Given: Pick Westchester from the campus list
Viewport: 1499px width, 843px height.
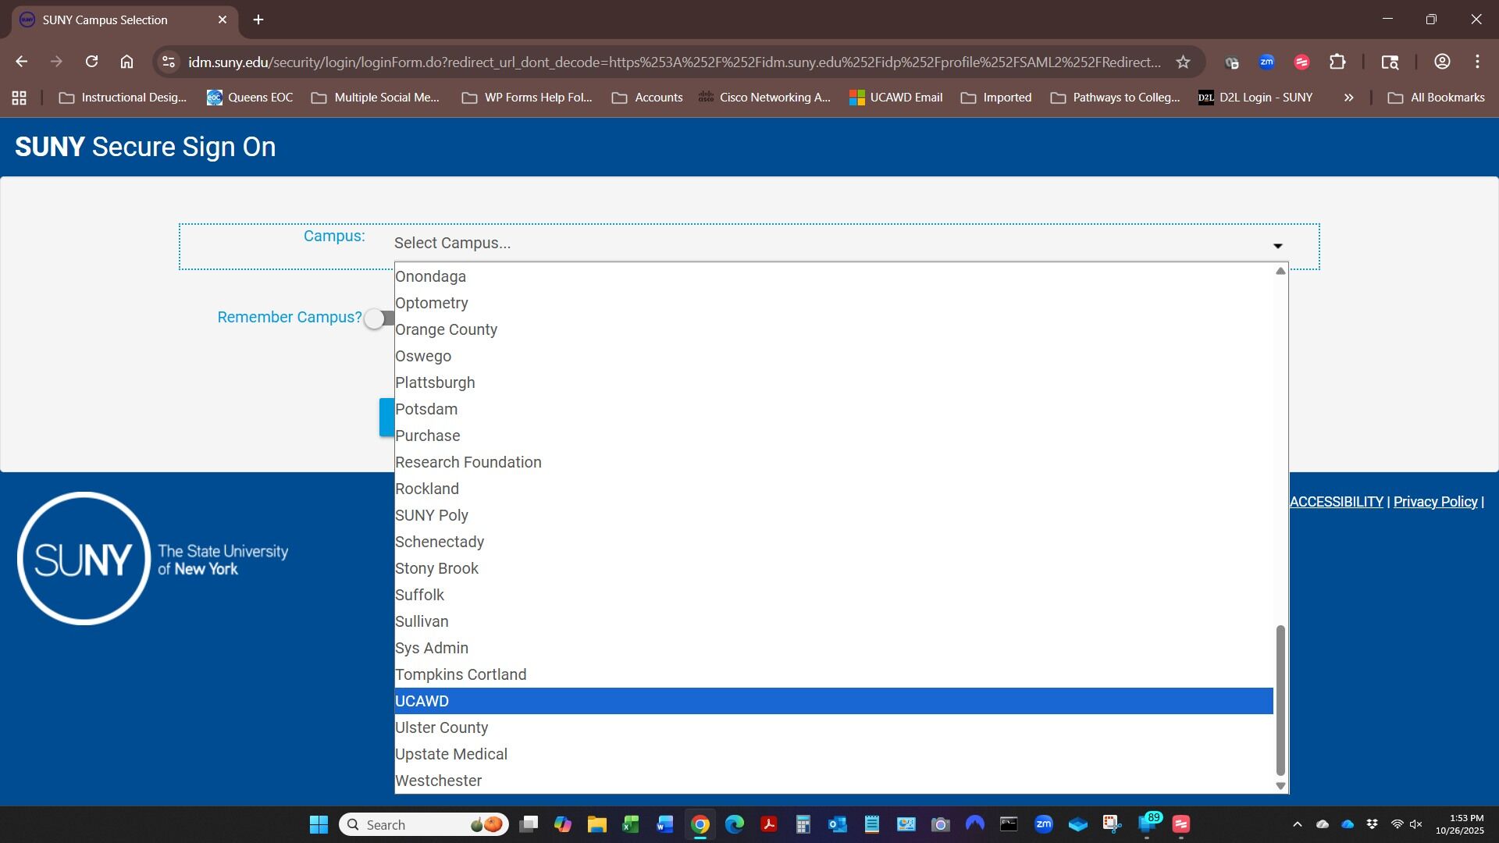Looking at the screenshot, I should (834, 781).
